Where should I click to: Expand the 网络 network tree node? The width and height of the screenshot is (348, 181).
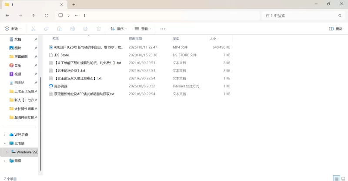point(4,161)
